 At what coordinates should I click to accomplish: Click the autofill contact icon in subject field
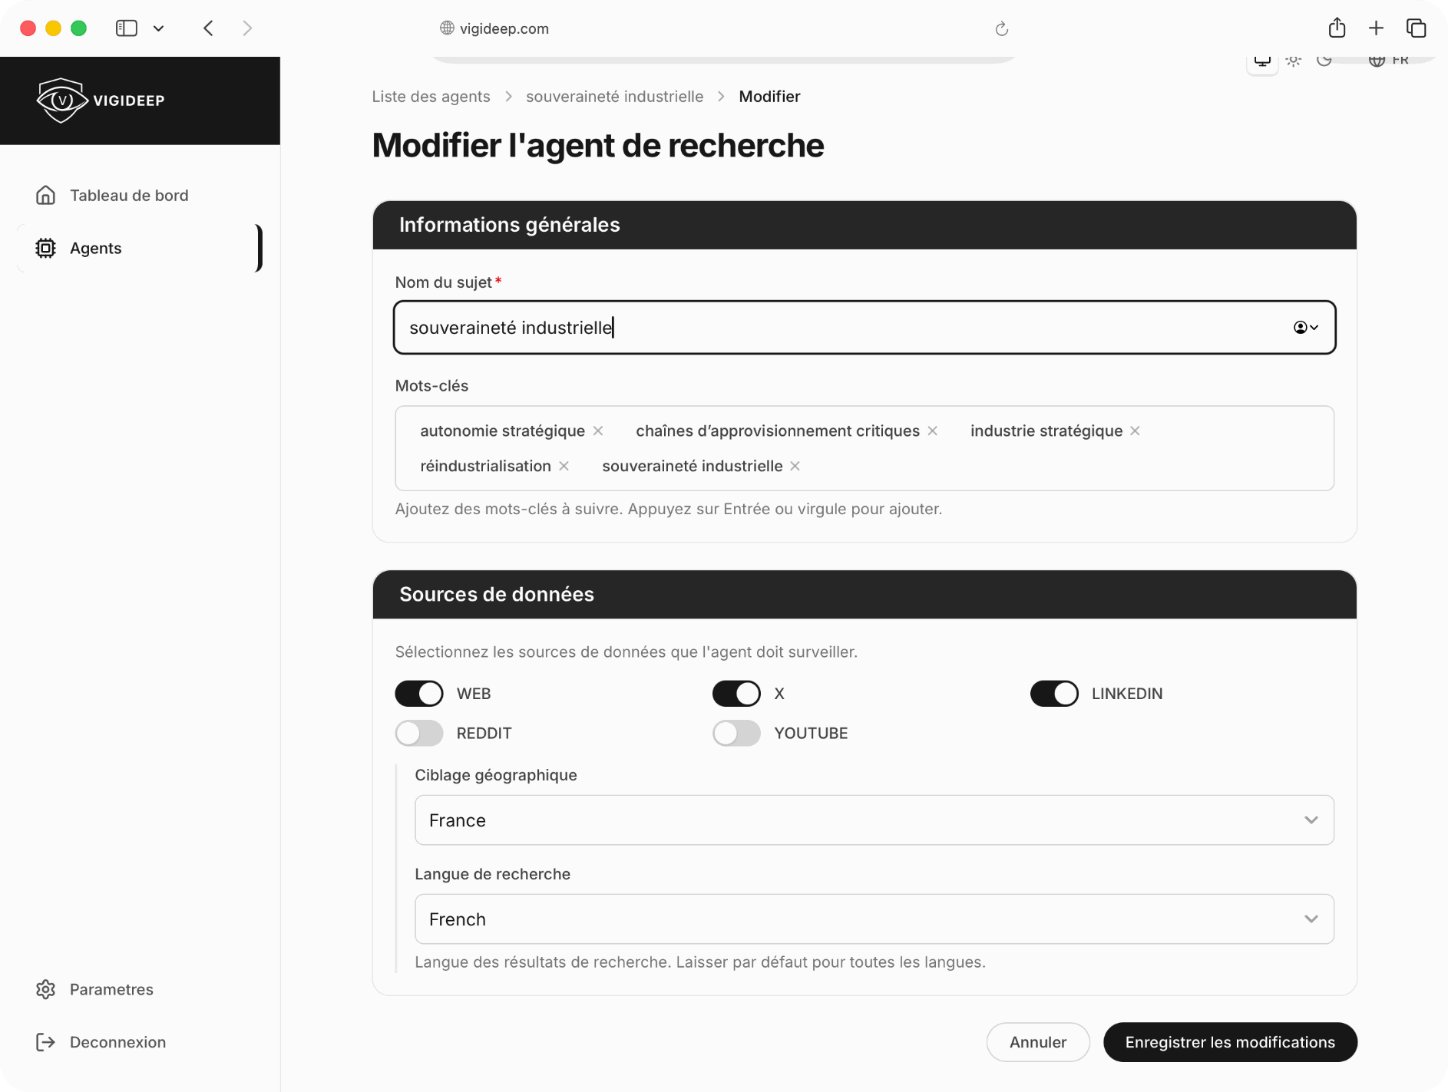[1304, 328]
